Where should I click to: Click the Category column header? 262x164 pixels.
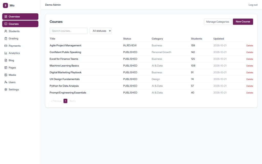pos(157,39)
